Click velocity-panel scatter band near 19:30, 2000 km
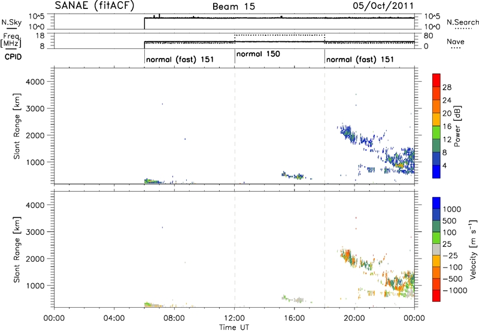This screenshot has width=479, height=331. coord(348,256)
